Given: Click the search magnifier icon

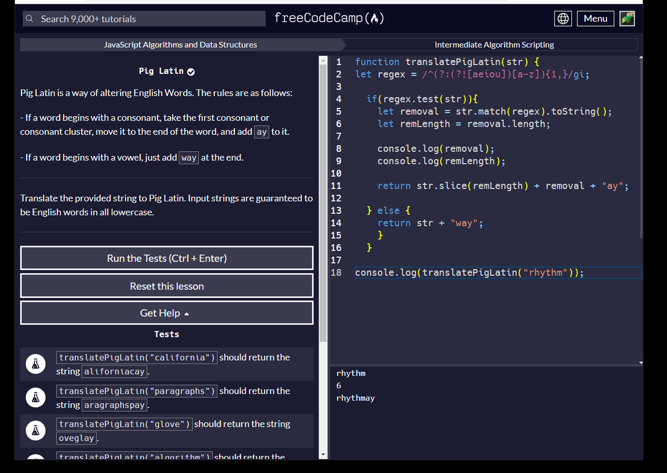Looking at the screenshot, I should pos(29,19).
